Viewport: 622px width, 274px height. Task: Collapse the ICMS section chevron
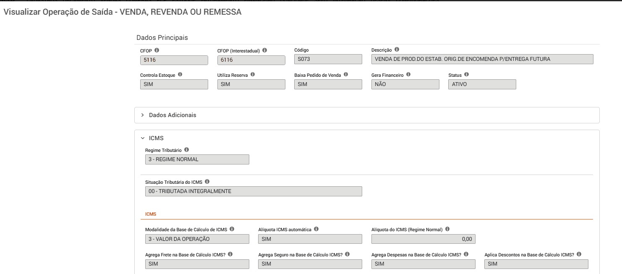click(143, 138)
